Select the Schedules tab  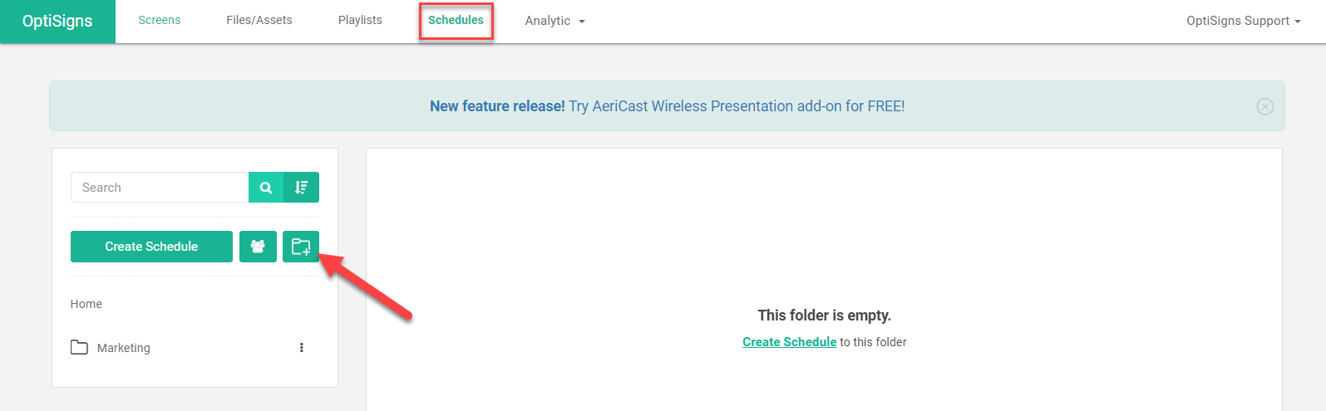pyautogui.click(x=456, y=20)
